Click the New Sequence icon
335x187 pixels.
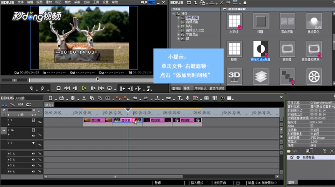(x=50, y=98)
